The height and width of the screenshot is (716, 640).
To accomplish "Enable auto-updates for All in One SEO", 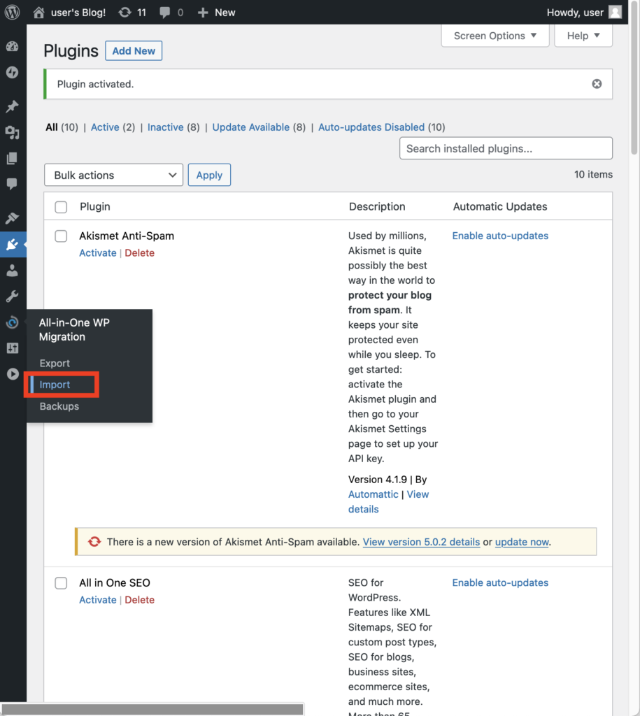I will coord(500,582).
